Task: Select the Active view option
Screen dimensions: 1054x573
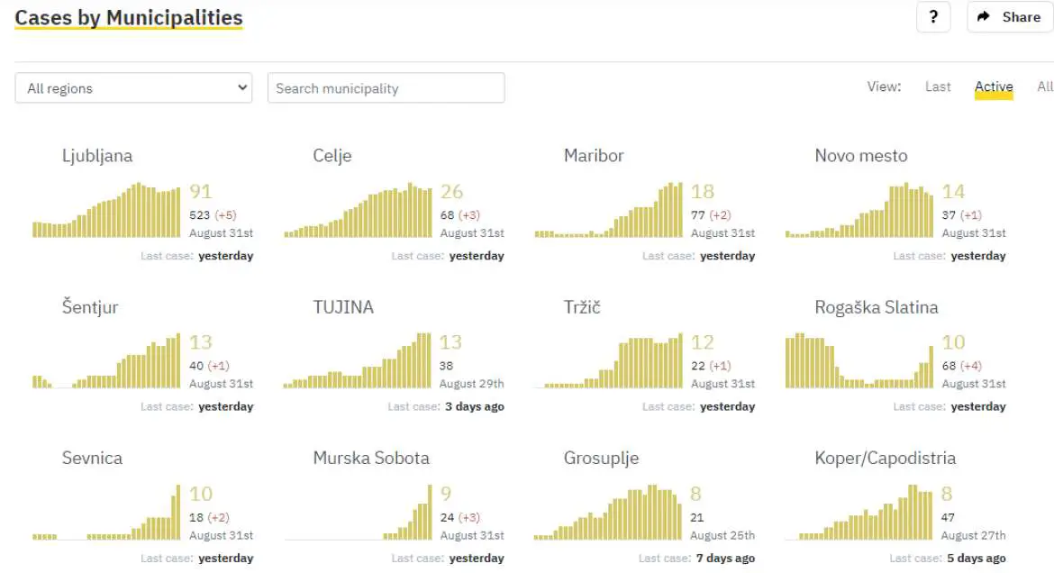Action: [x=994, y=86]
